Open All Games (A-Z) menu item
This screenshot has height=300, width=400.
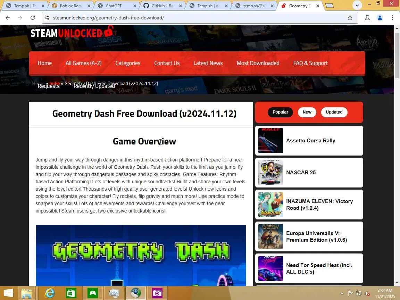coord(83,63)
